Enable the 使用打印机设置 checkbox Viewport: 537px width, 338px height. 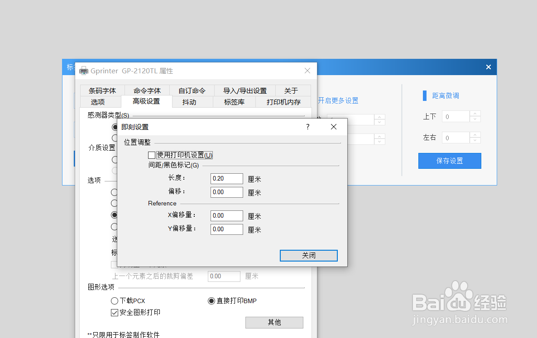(x=152, y=155)
